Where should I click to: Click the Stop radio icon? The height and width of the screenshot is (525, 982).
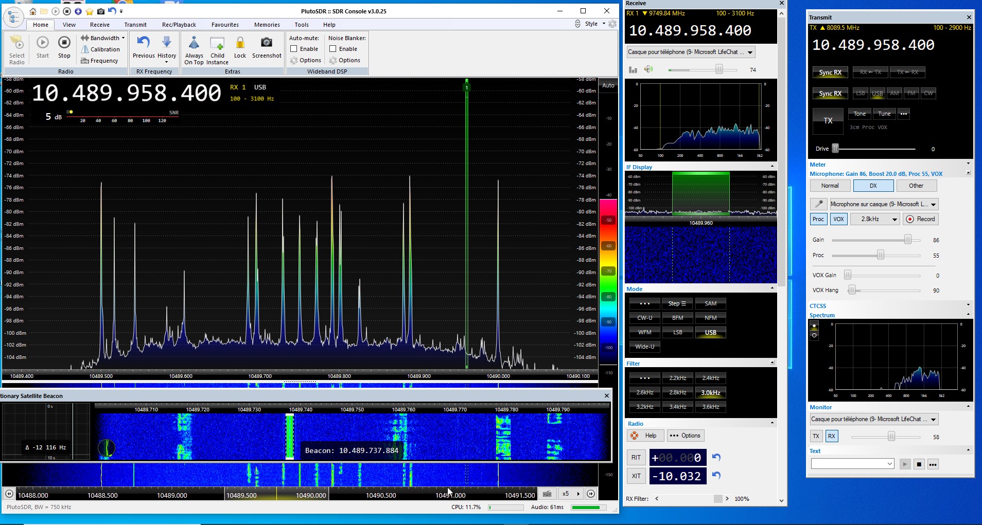pyautogui.click(x=64, y=43)
